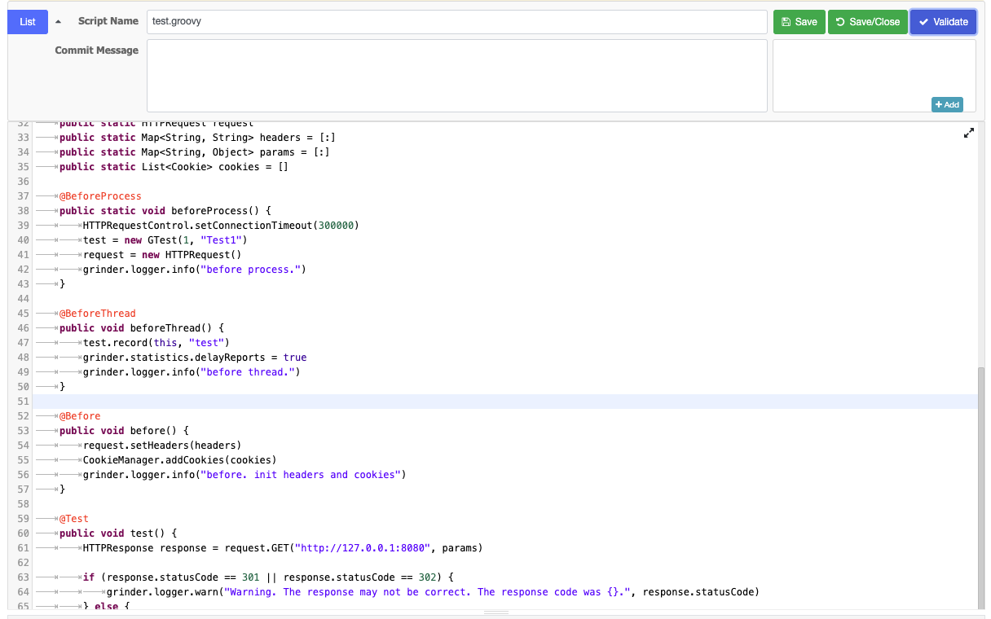Click the 300000 timeout value
This screenshot has height=619, width=991.
pos(335,226)
